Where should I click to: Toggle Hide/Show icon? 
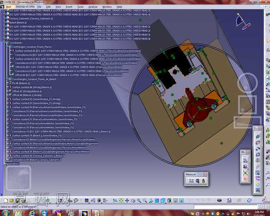(x=175, y=201)
